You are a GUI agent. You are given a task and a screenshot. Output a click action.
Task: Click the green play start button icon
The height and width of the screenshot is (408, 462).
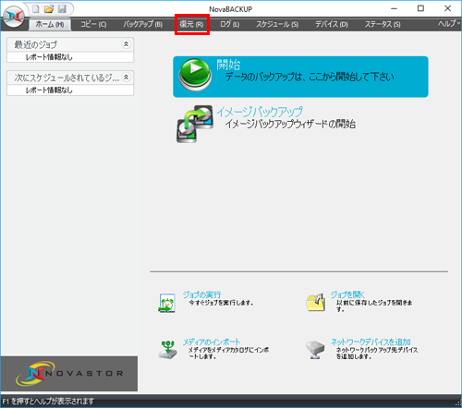[x=195, y=75]
